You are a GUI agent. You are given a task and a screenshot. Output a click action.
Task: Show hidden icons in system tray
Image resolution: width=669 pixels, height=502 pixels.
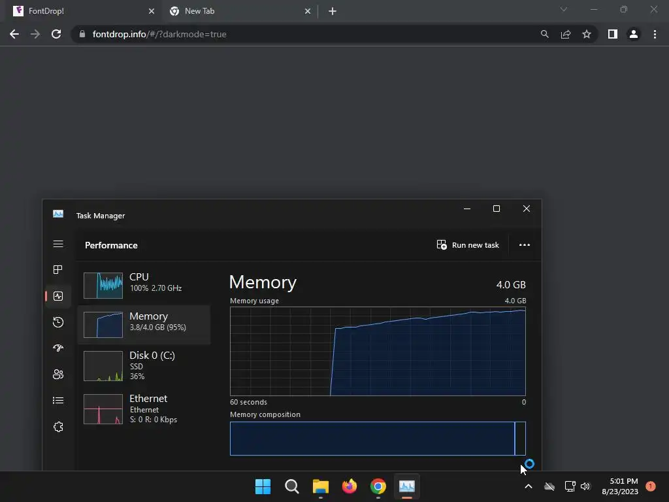(528, 486)
